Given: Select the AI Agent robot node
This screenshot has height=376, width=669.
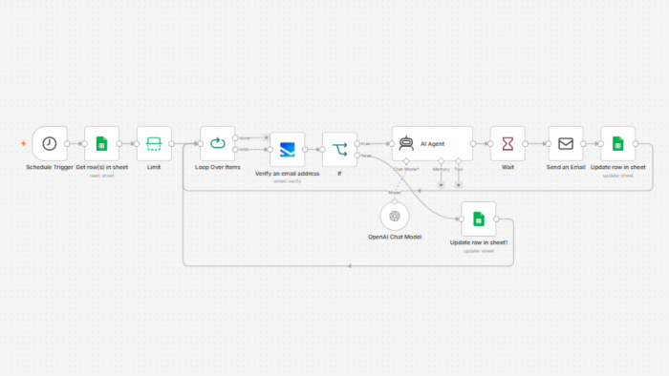Looking at the screenshot, I should [432, 143].
